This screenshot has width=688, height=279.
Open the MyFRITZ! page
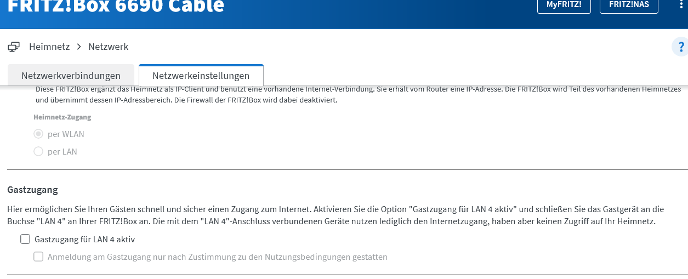(564, 5)
